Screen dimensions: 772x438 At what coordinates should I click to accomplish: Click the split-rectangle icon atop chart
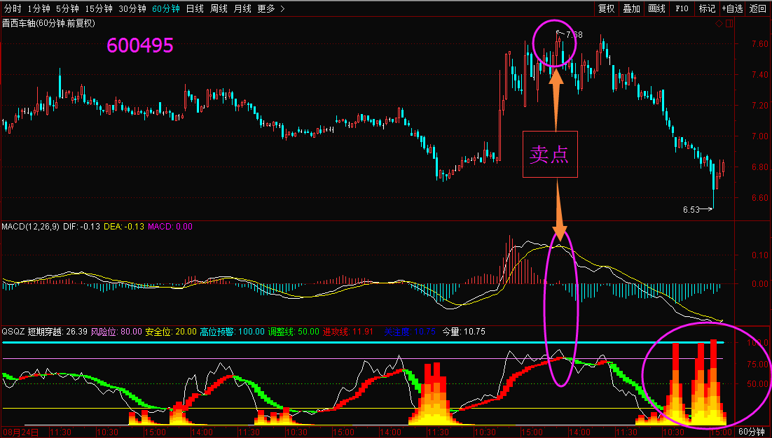(729, 23)
